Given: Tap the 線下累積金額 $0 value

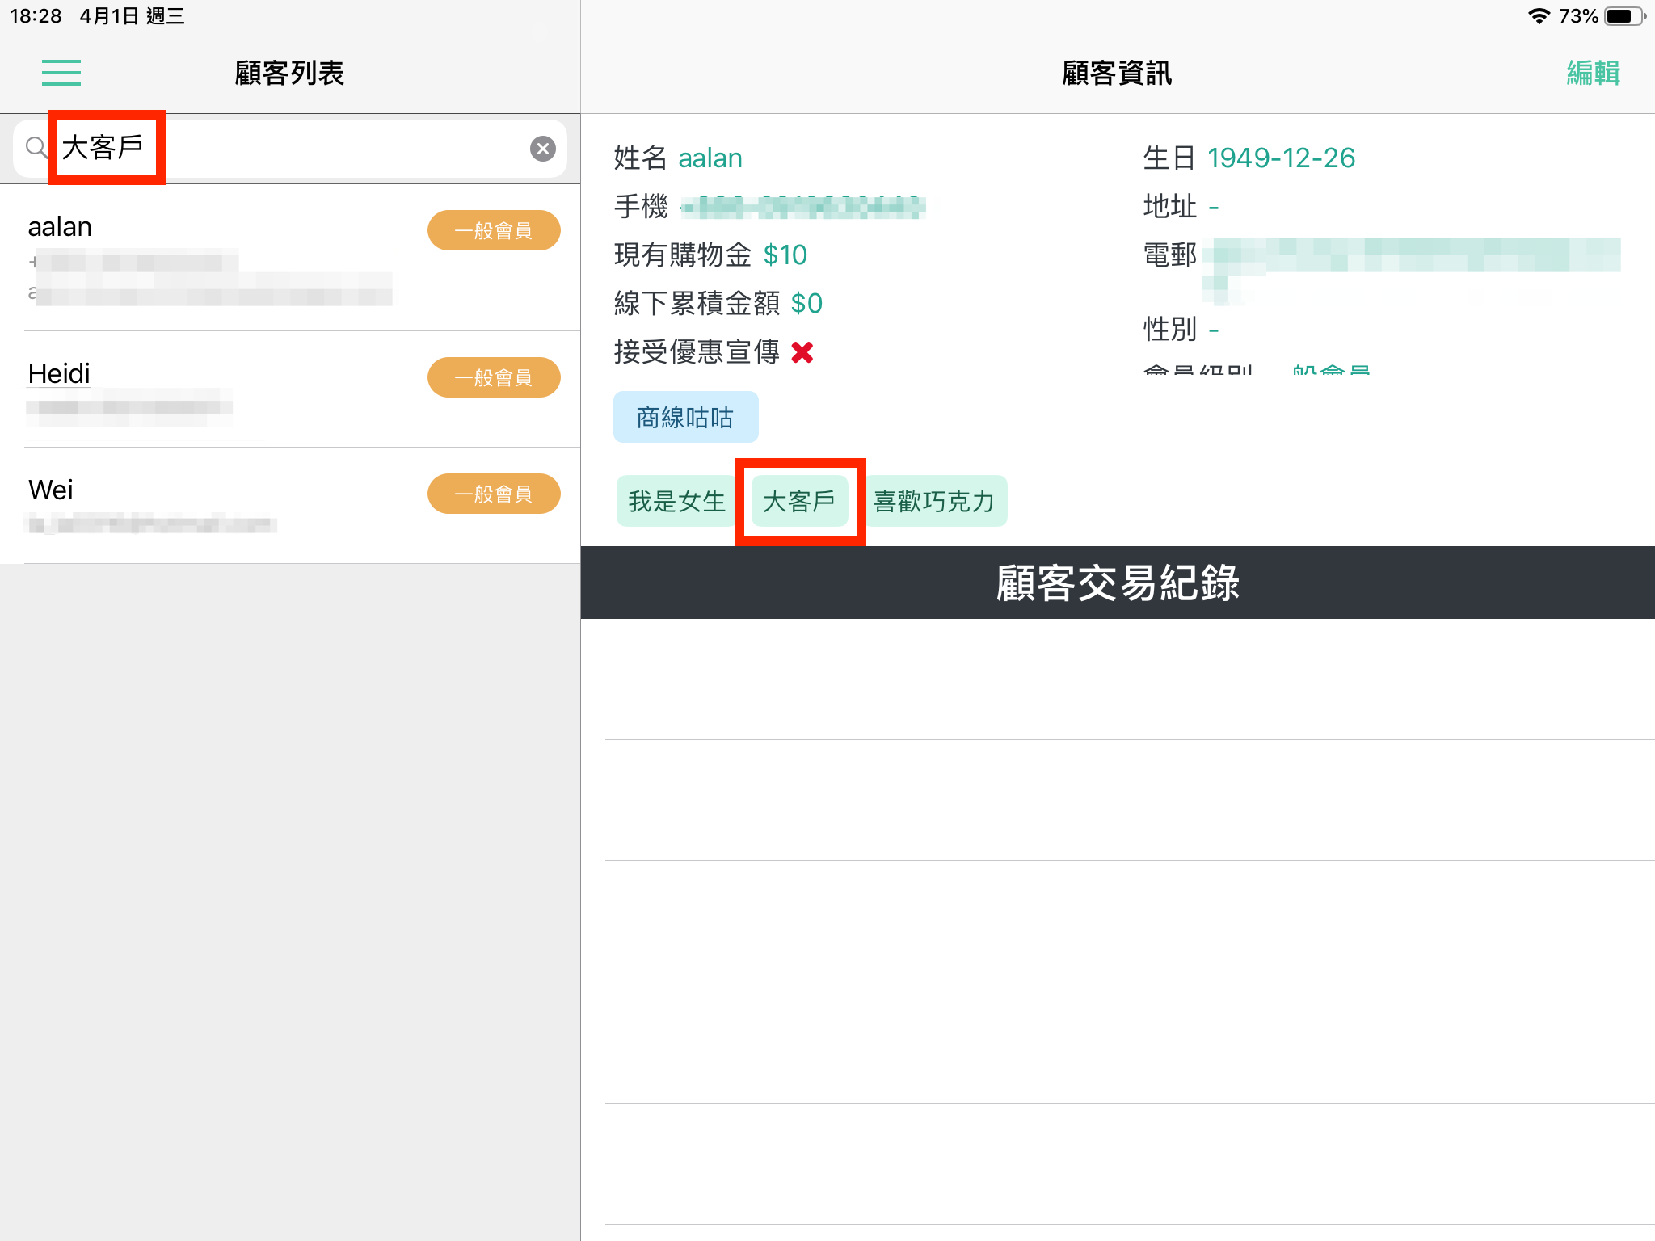Looking at the screenshot, I should (x=806, y=304).
